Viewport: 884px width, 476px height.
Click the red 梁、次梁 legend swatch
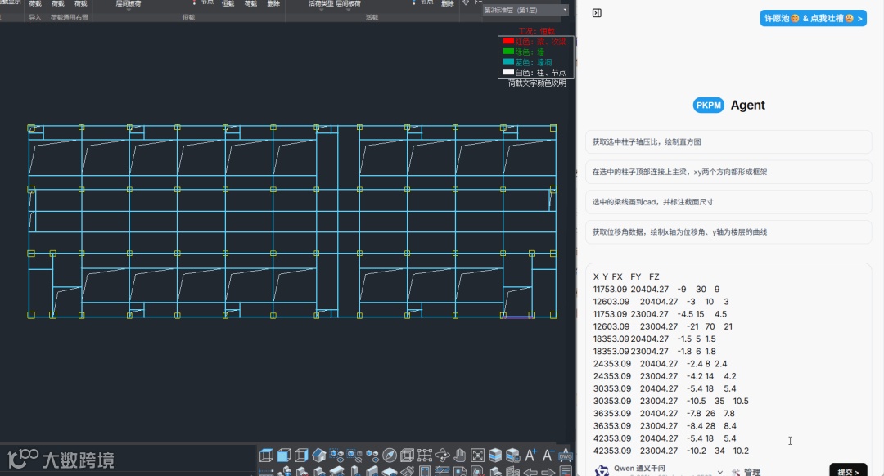pos(508,41)
